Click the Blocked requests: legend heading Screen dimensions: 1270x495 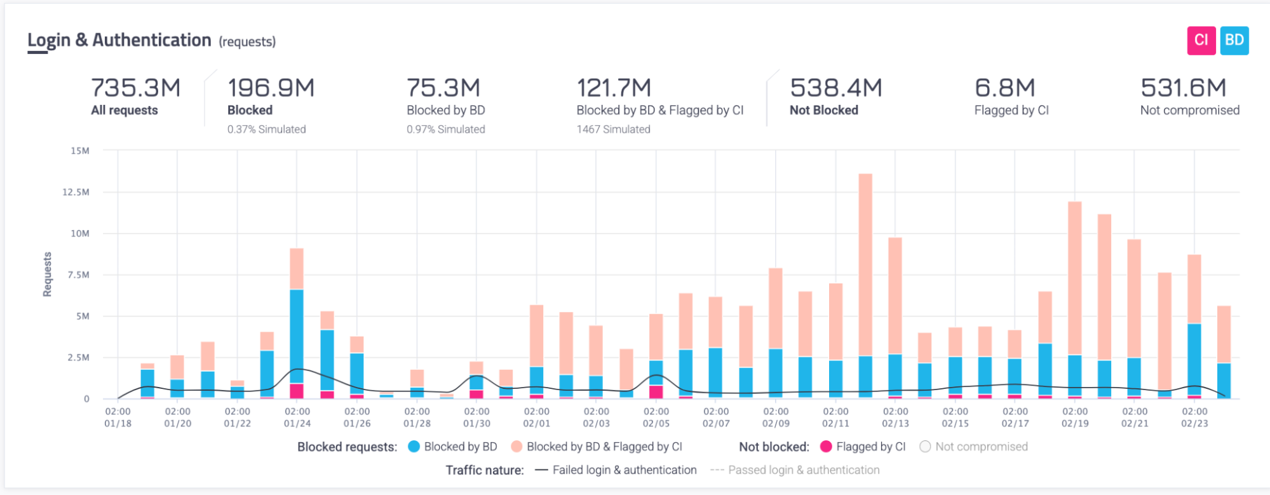click(348, 447)
